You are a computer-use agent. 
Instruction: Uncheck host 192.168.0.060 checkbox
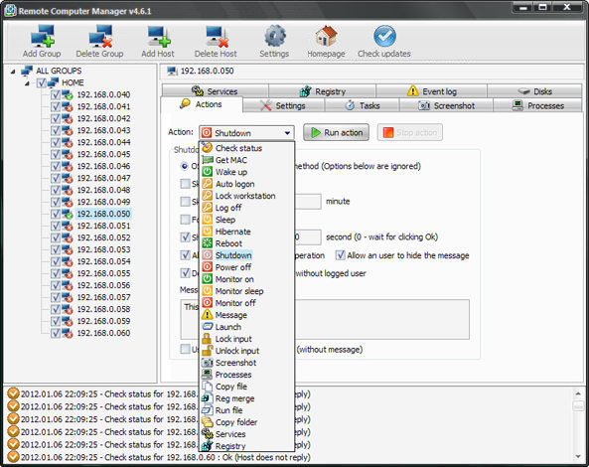pyautogui.click(x=56, y=333)
